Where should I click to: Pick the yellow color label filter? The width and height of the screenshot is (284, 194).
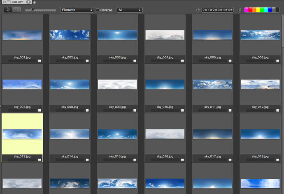258,10
